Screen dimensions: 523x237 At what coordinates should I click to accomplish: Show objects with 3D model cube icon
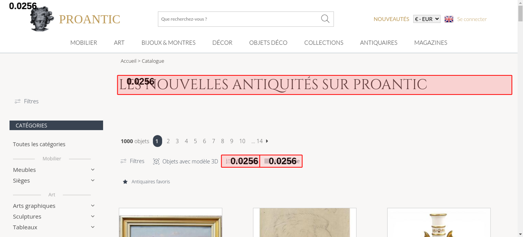pos(156,161)
